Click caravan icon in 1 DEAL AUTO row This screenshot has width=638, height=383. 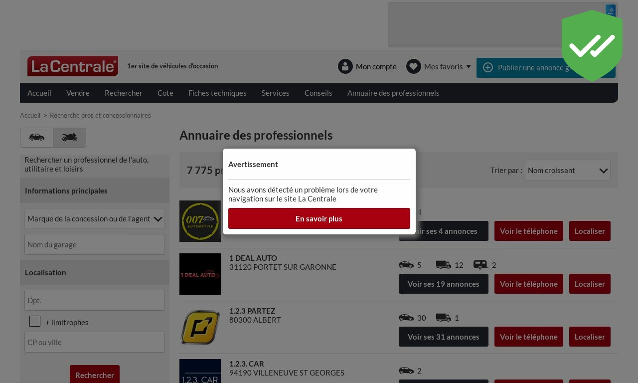click(480, 265)
